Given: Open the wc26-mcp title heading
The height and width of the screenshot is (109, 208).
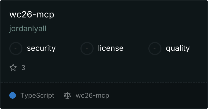Looking at the screenshot, I should (x=32, y=14).
